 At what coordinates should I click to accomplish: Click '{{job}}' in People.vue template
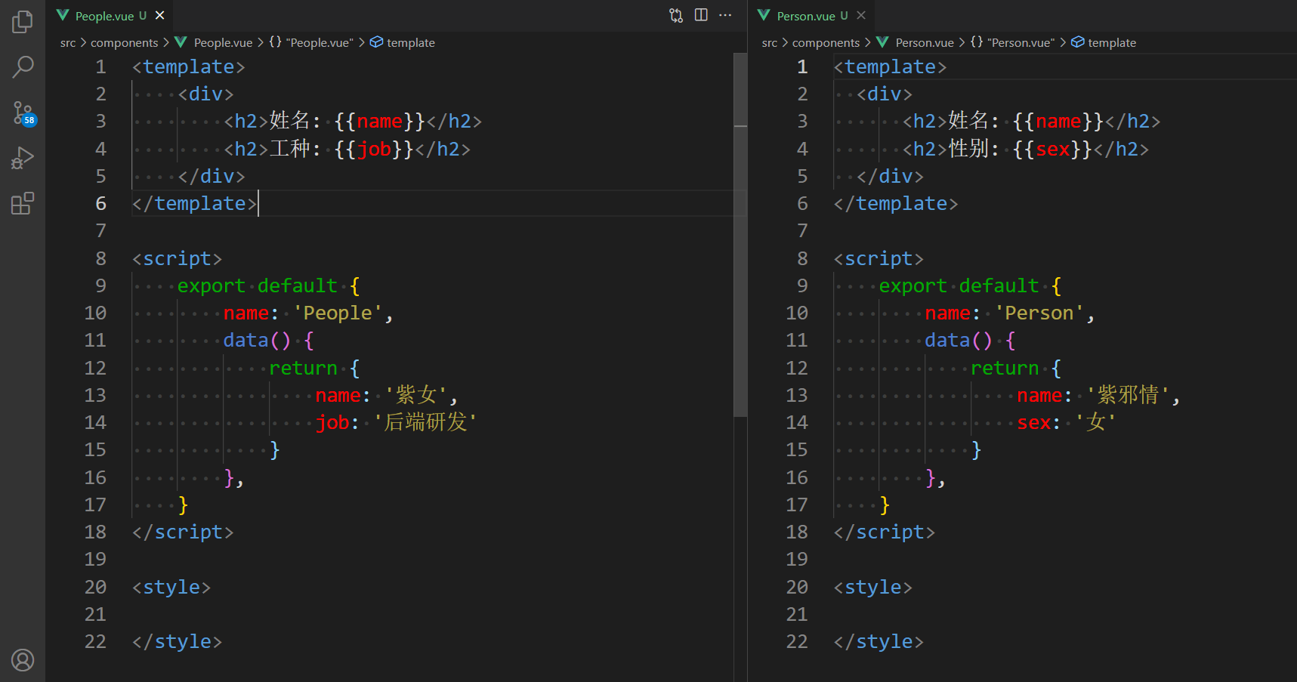coord(375,150)
